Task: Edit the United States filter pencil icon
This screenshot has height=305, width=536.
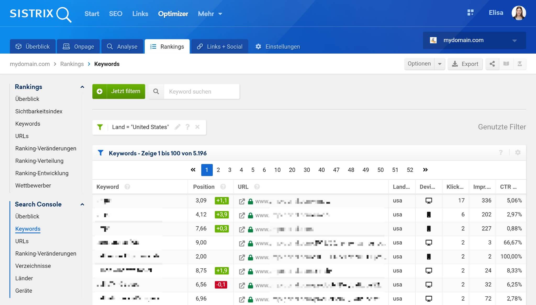Action: pos(177,127)
